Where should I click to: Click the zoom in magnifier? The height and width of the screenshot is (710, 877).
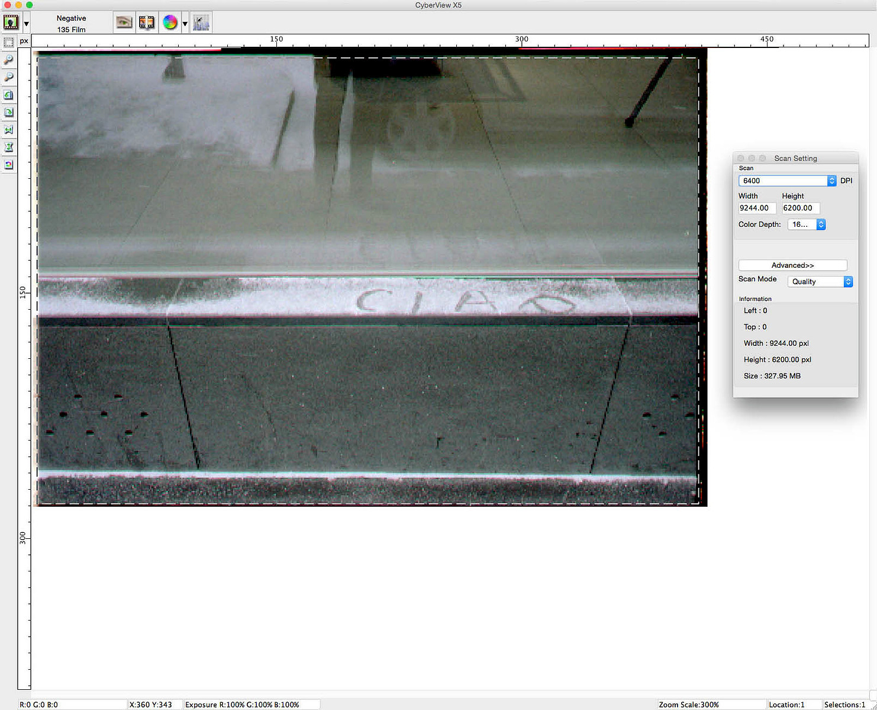pos(9,60)
